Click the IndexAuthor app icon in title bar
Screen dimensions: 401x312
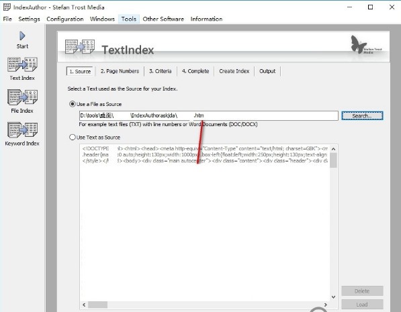pyautogui.click(x=7, y=7)
